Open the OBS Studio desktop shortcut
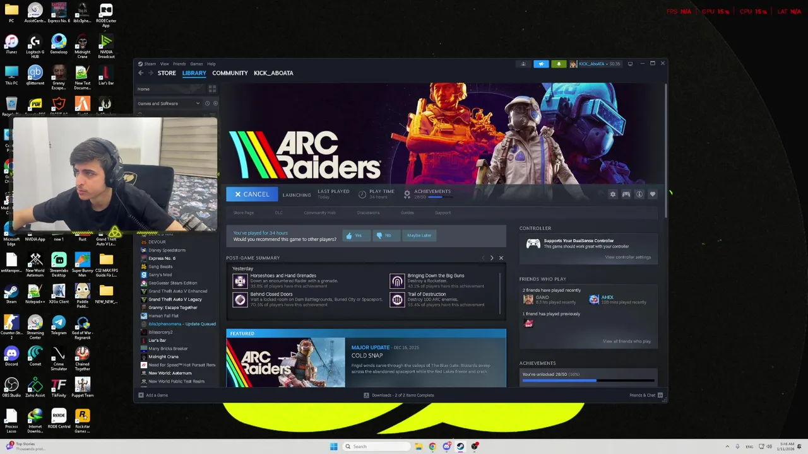808x454 pixels. pyautogui.click(x=11, y=387)
